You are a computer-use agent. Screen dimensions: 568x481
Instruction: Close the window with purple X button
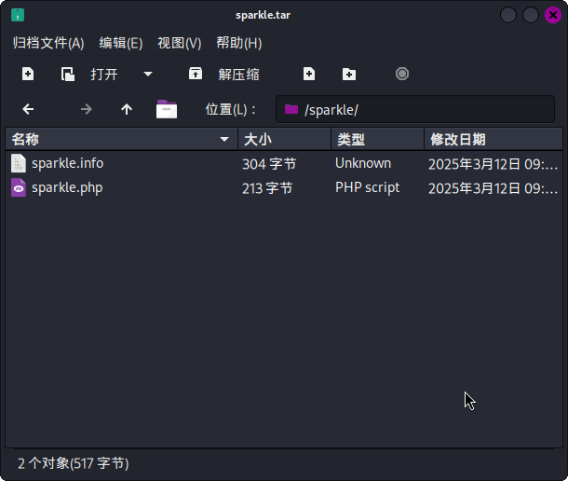click(553, 15)
